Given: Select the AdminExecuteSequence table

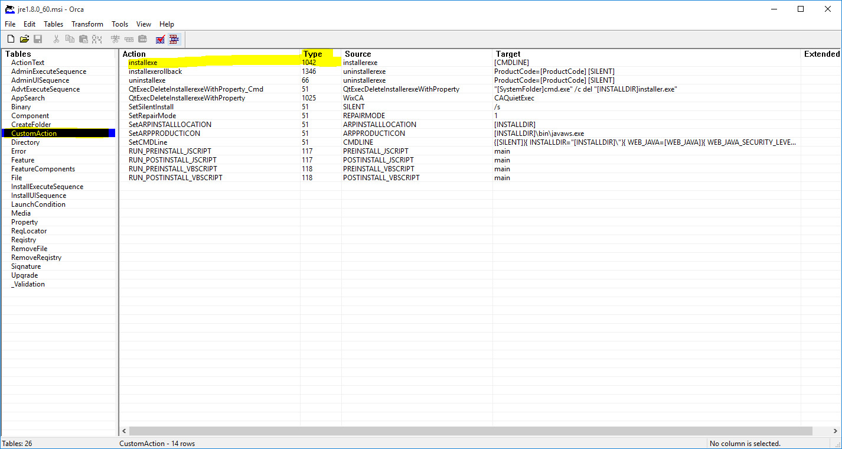Looking at the screenshot, I should (48, 71).
